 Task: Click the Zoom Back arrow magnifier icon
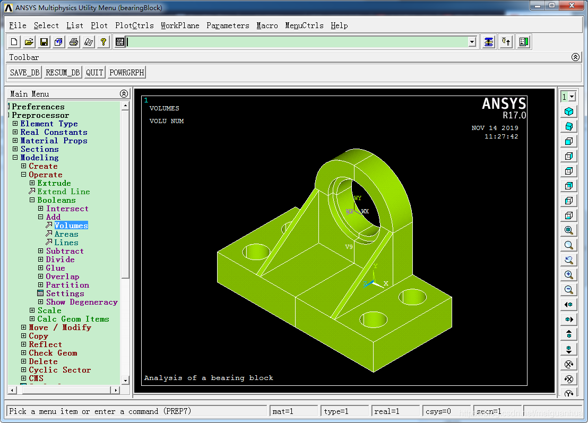pyautogui.click(x=569, y=260)
